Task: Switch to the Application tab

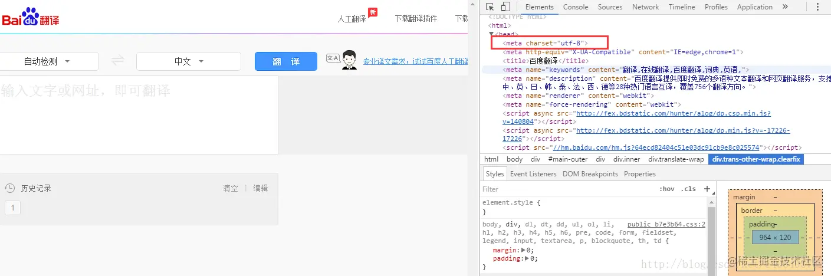Action: 754,7
